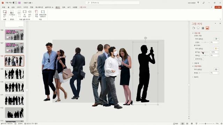
Task: Select the Picture pane icon
Action: (x=207, y=28)
